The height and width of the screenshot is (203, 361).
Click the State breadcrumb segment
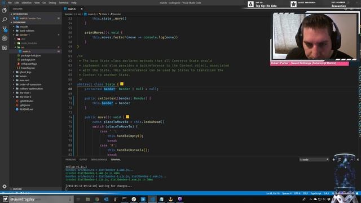click(103, 14)
